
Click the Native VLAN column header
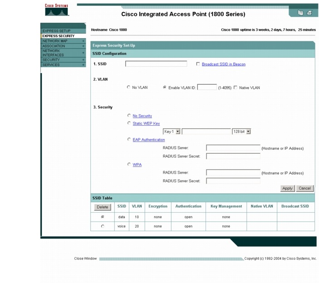coord(262,206)
